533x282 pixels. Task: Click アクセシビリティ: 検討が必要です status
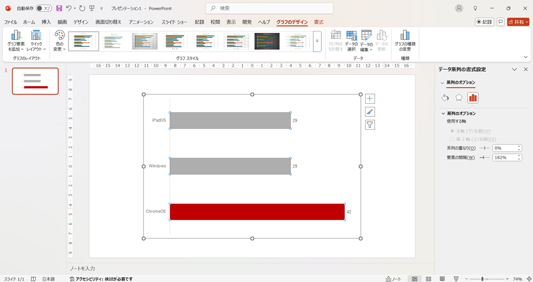(101, 279)
